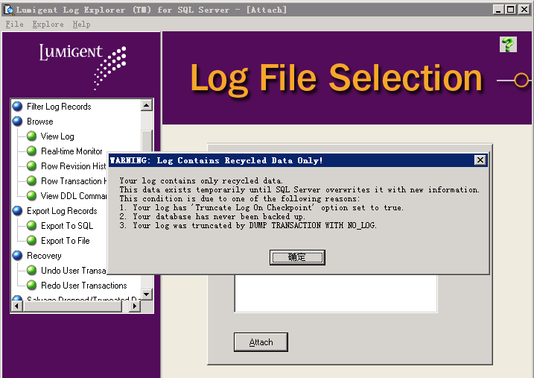Click the green ball beside Export To SQL
534x378 pixels.
pyautogui.click(x=32, y=226)
